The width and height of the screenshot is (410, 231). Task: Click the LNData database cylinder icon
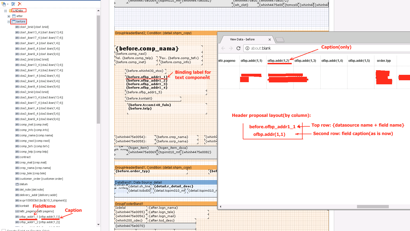(x=10, y=11)
